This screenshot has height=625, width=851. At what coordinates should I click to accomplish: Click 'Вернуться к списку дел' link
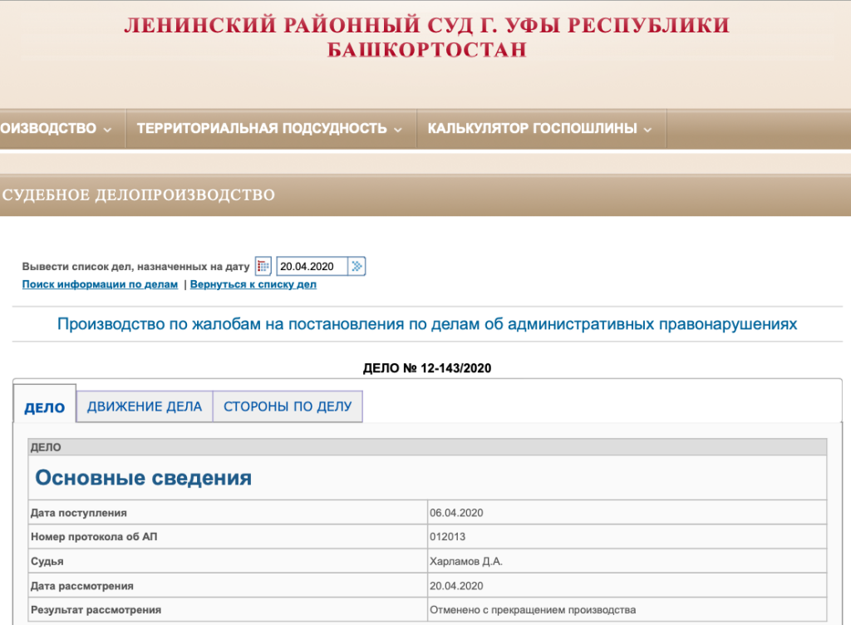coord(253,284)
